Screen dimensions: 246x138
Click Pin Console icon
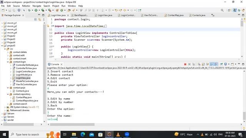tap(221, 64)
